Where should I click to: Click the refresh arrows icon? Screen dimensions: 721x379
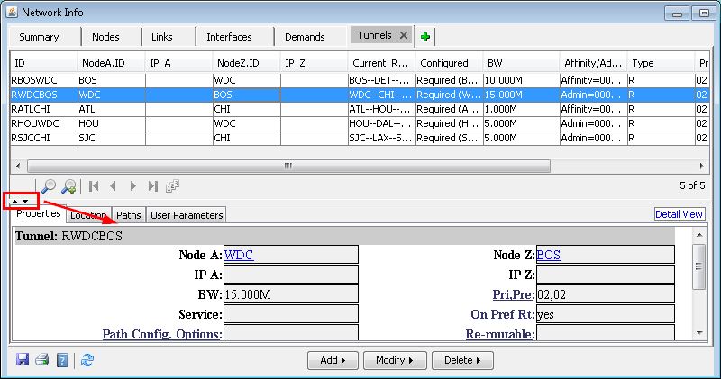(x=87, y=360)
